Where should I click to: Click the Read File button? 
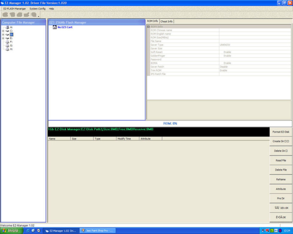(x=281, y=160)
